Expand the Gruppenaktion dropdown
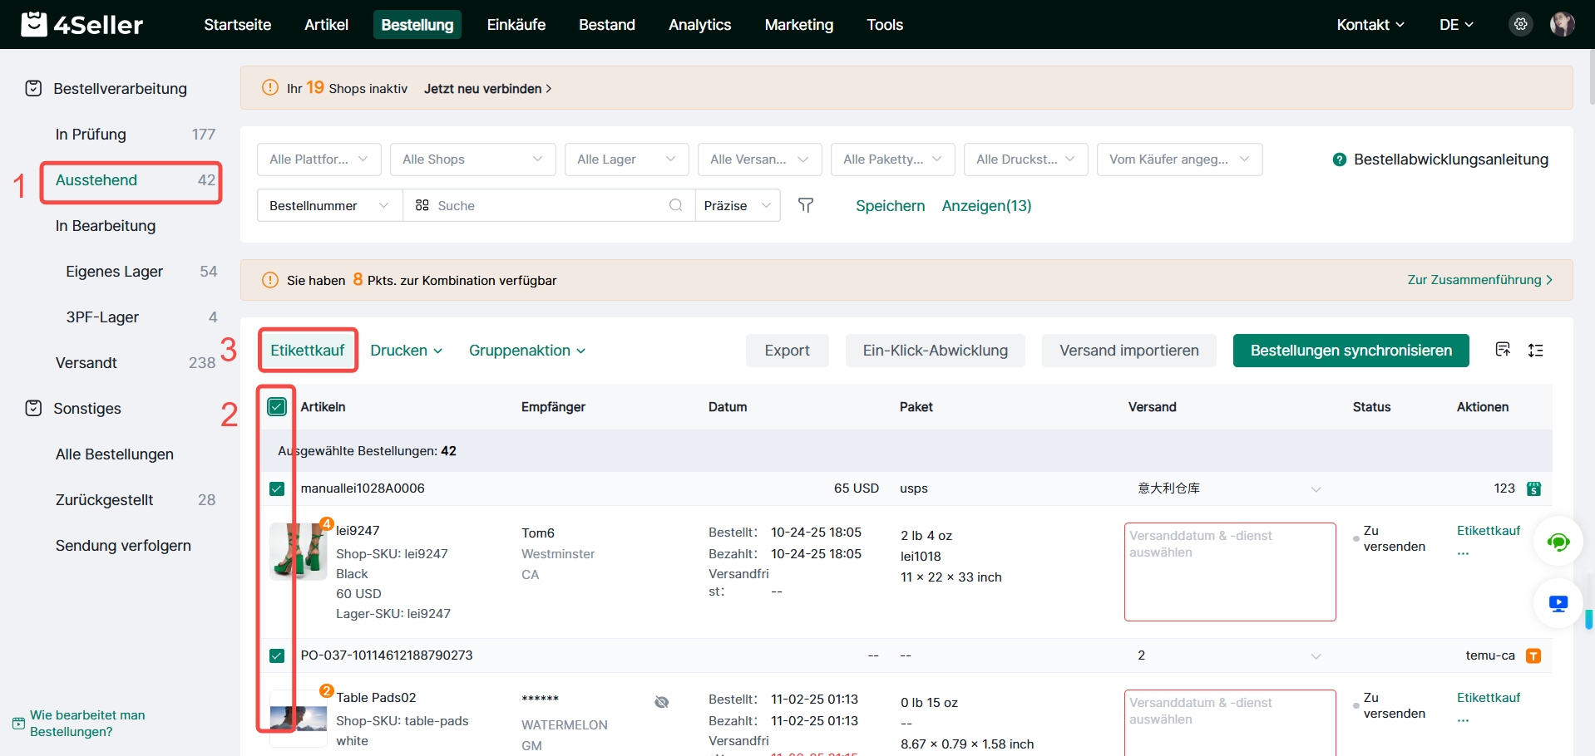This screenshot has height=756, width=1595. pyautogui.click(x=526, y=351)
